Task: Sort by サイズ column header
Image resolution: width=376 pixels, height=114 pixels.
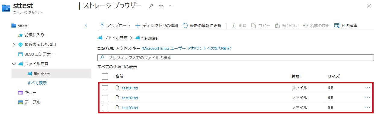Action: tap(334, 76)
